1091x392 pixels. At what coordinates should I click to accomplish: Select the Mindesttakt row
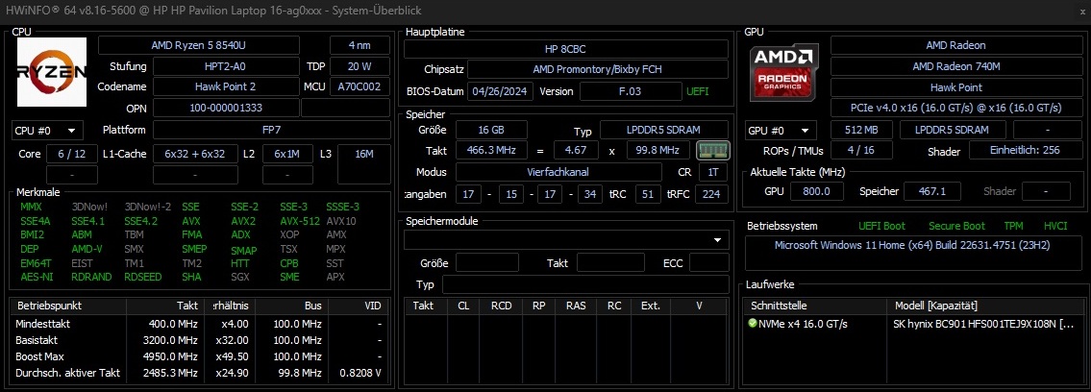[x=199, y=324]
